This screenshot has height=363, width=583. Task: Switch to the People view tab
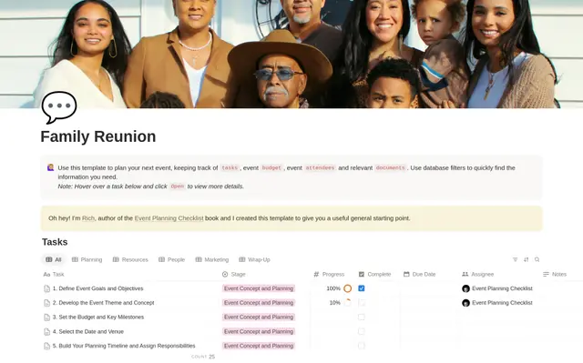tap(172, 259)
